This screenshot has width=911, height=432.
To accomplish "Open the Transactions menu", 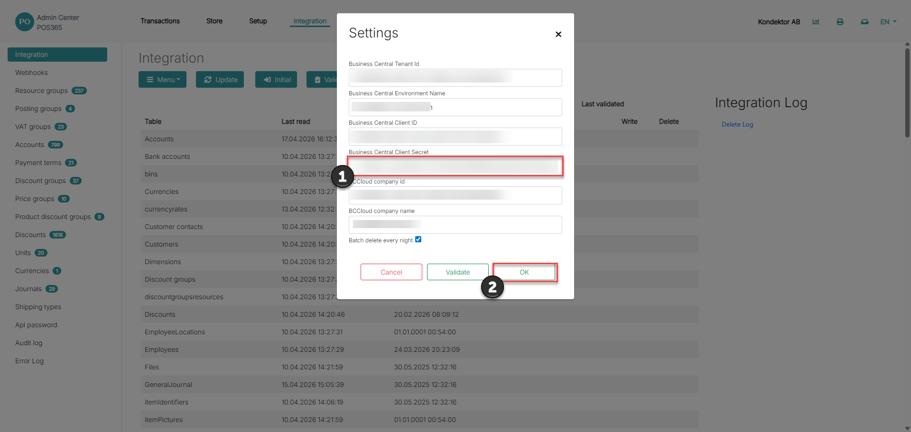I will coord(160,21).
